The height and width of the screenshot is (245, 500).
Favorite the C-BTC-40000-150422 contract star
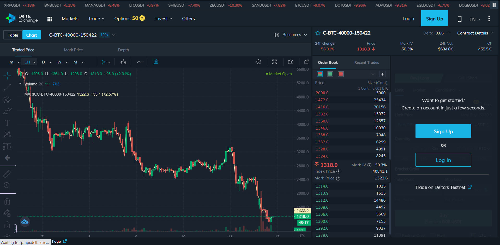tap(318, 33)
